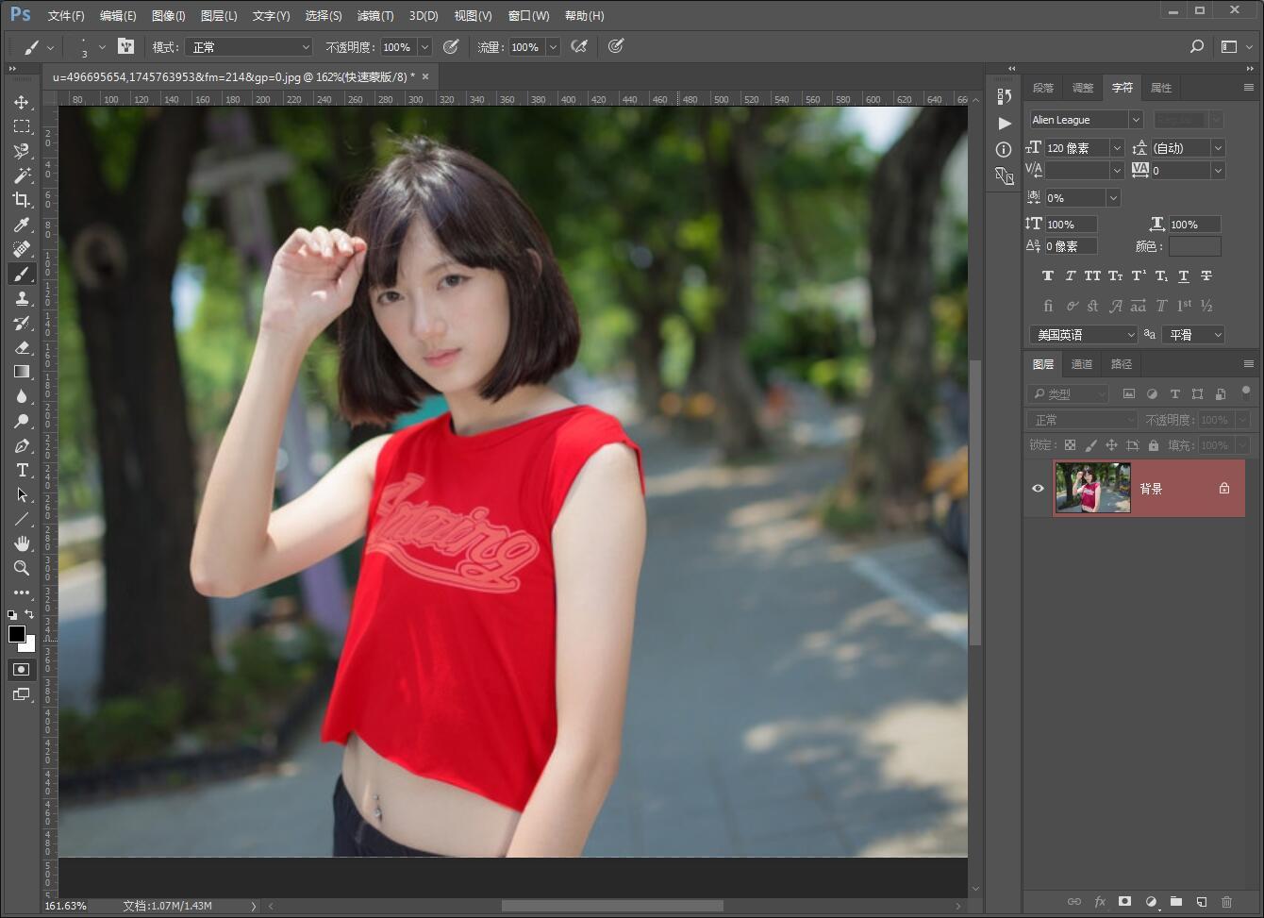Select the Eyedropper tool
Viewport: 1264px width, 918px height.
click(21, 225)
